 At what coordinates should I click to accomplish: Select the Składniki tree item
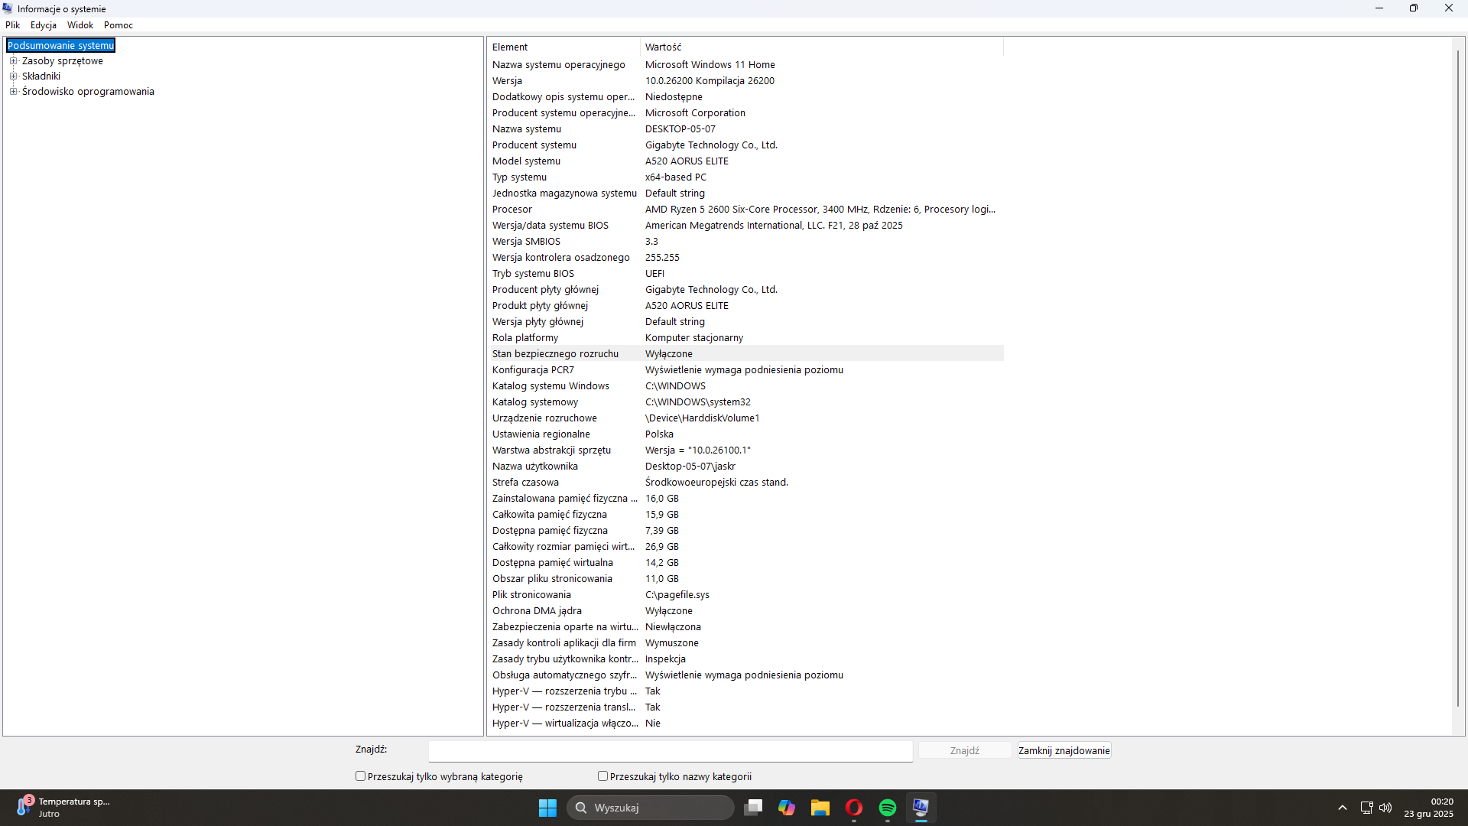click(x=41, y=76)
